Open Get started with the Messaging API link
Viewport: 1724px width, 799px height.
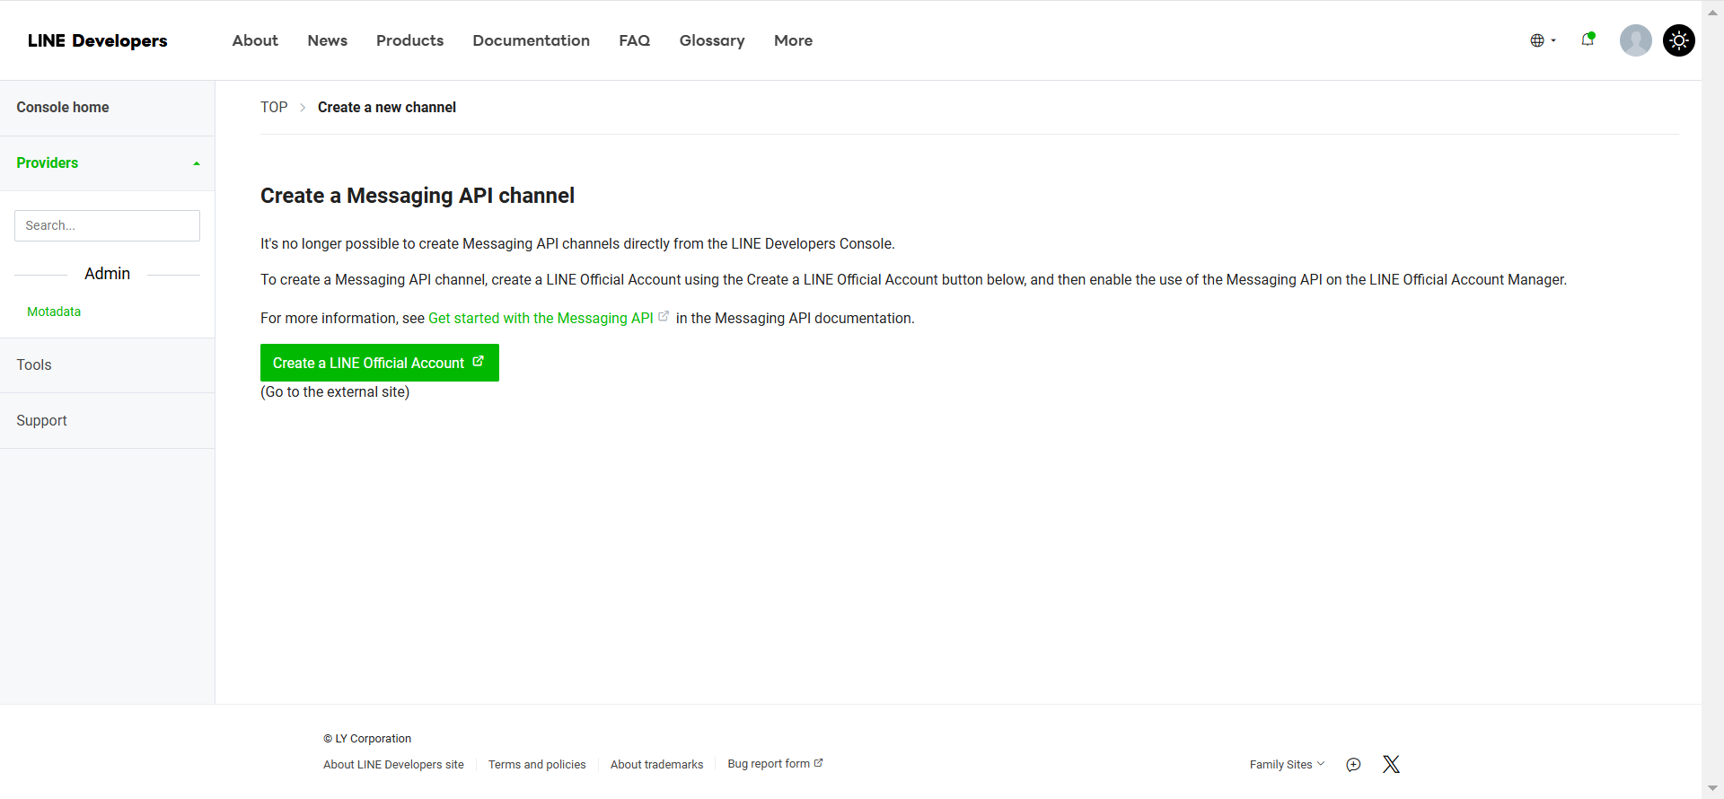[x=541, y=318]
